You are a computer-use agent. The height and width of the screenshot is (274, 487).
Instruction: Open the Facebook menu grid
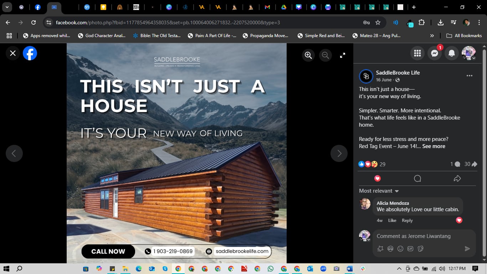point(417,53)
